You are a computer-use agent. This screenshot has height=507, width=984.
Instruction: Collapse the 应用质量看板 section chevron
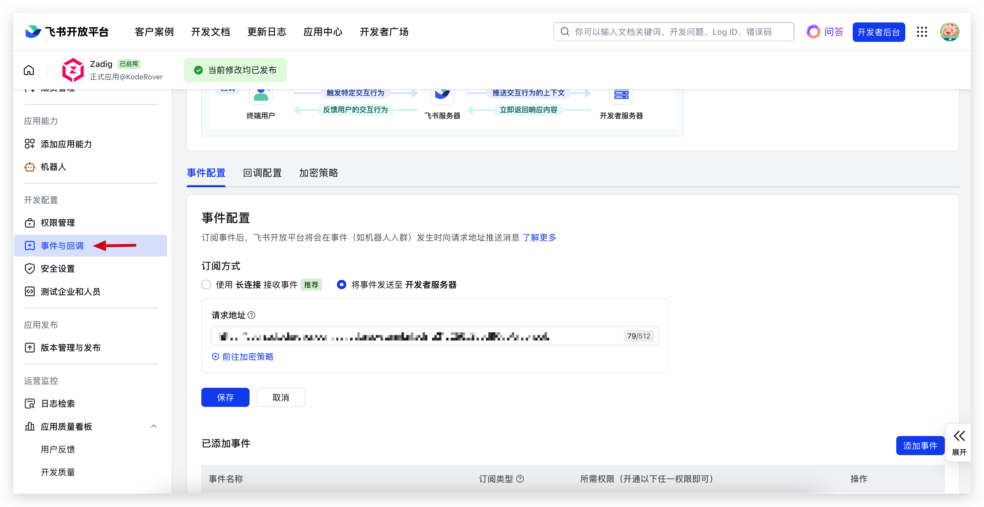[x=153, y=426]
